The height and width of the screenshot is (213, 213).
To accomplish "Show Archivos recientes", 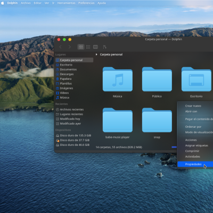I will point(72,110).
